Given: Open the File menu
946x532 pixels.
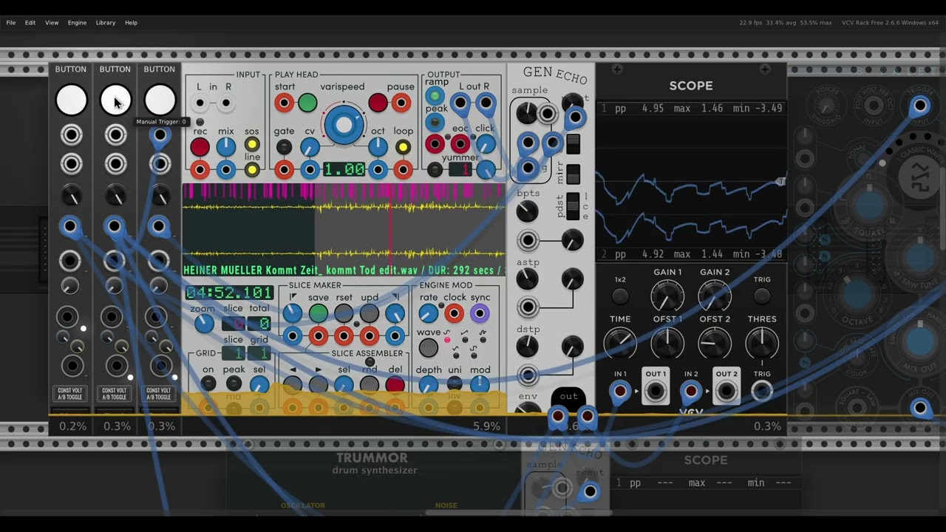Looking at the screenshot, I should pyautogui.click(x=11, y=23).
